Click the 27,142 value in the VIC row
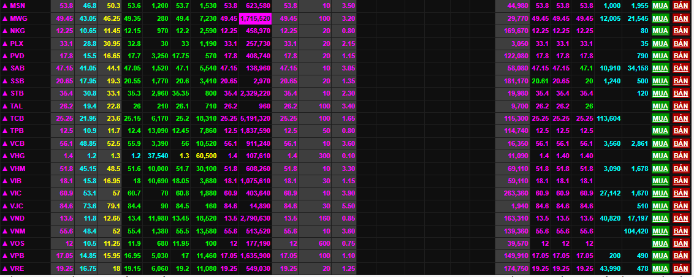Image resolution: width=694 pixels, height=277 pixels. (611, 194)
